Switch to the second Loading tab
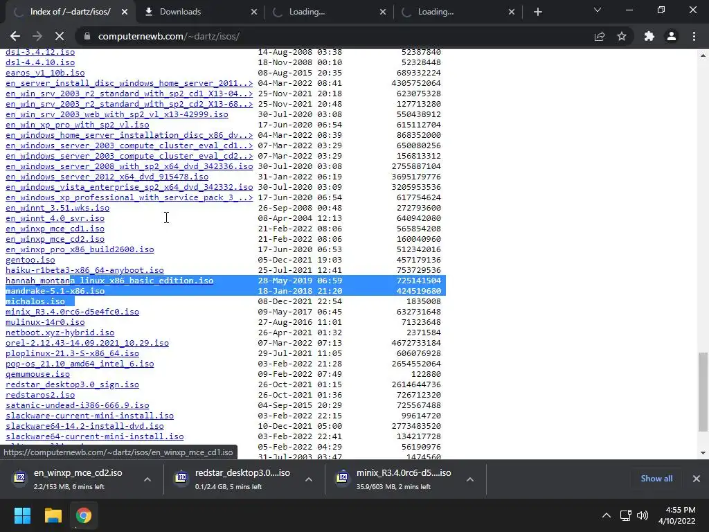The height and width of the screenshot is (532, 709). coord(458,12)
